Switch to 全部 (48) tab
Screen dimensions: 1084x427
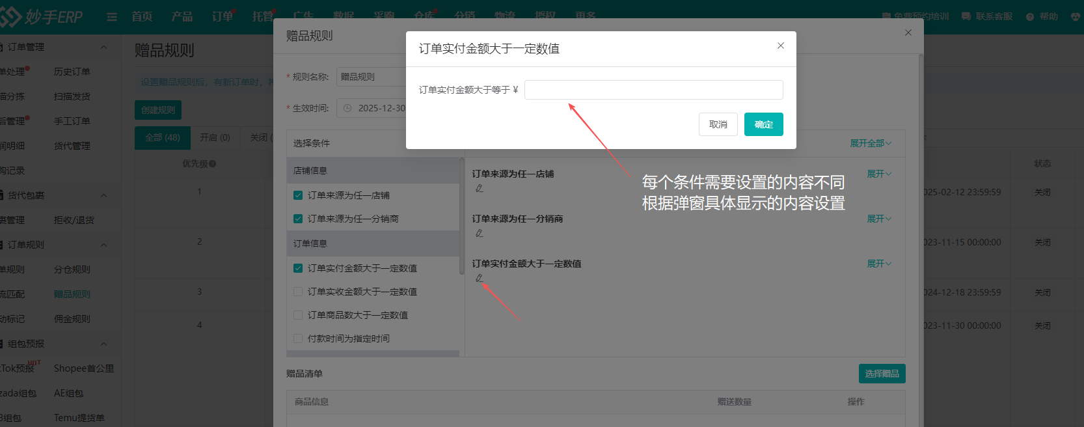point(163,138)
